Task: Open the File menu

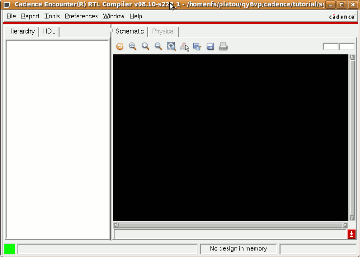Action: [x=11, y=16]
